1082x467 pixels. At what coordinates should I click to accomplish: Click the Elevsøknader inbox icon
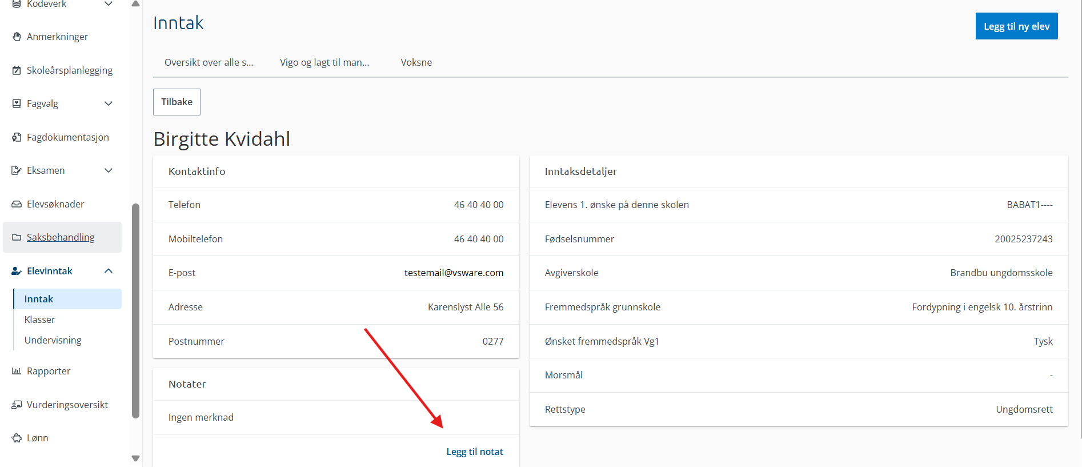click(x=17, y=204)
